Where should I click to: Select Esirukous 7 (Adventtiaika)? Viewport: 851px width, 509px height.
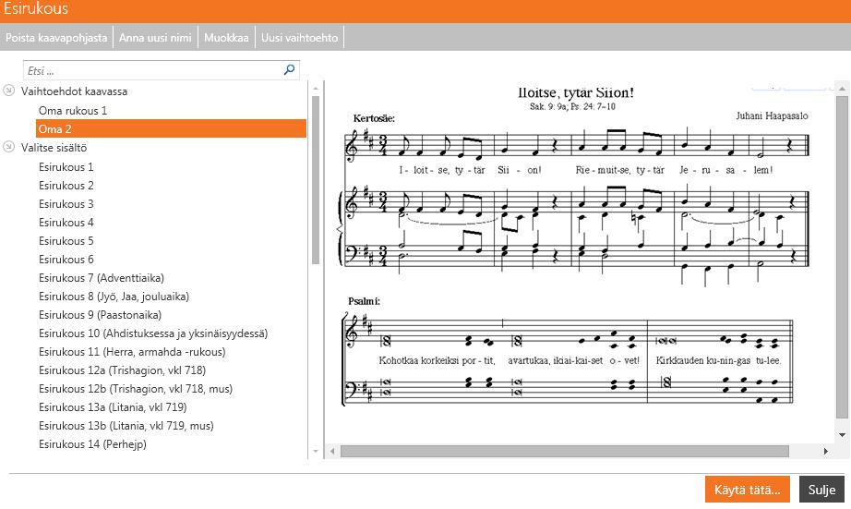[101, 277]
